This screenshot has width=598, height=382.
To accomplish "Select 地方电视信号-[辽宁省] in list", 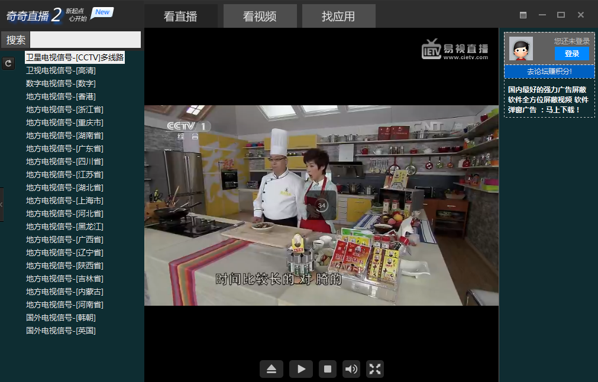I will coord(64,252).
